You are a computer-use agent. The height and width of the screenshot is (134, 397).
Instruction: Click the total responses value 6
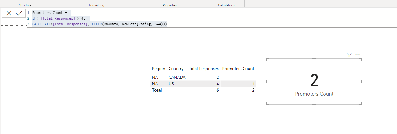(217, 90)
